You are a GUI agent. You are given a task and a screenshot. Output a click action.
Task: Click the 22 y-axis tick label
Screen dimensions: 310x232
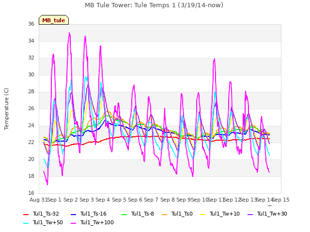point(31,143)
